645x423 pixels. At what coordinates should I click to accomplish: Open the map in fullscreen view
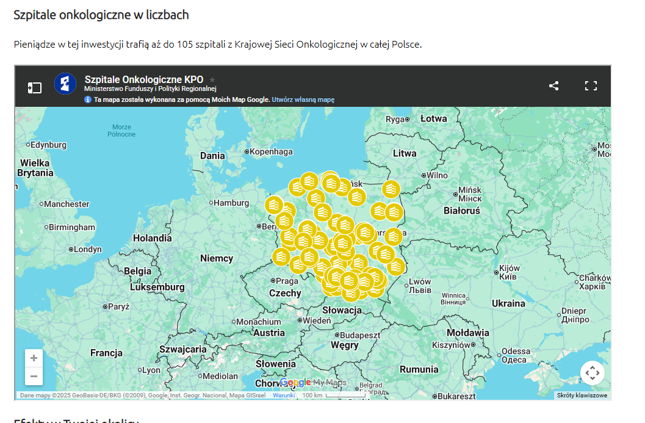(x=590, y=86)
